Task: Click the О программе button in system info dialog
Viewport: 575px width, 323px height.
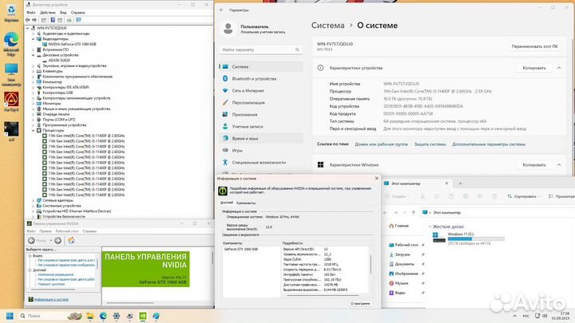Action: [360, 304]
